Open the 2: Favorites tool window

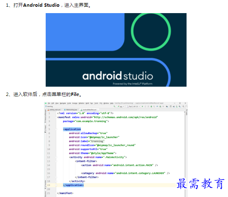[x=45, y=184]
